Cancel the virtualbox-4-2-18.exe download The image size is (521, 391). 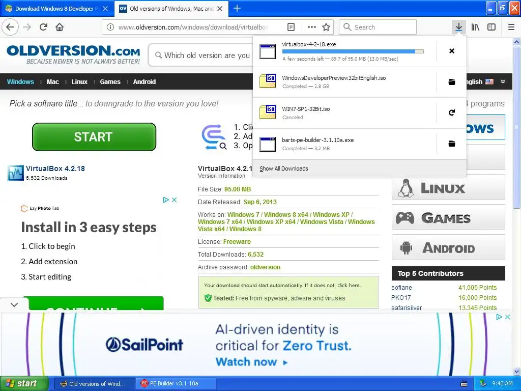[x=452, y=51]
